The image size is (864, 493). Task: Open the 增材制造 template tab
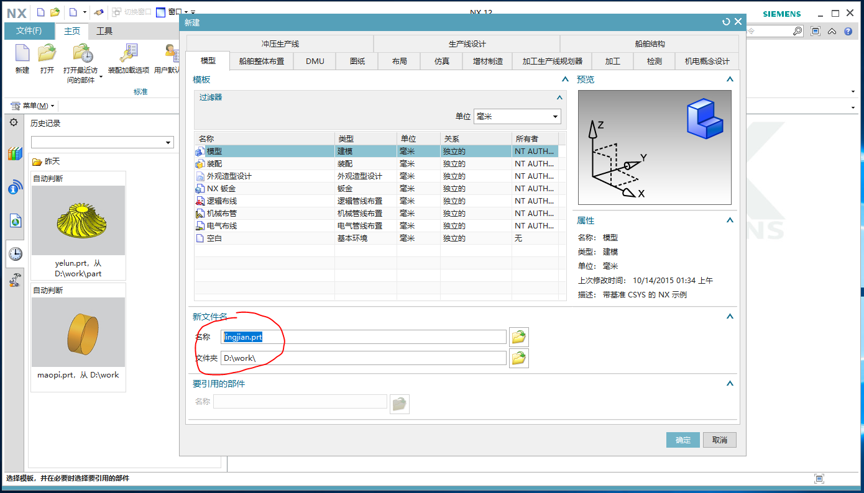pos(488,61)
